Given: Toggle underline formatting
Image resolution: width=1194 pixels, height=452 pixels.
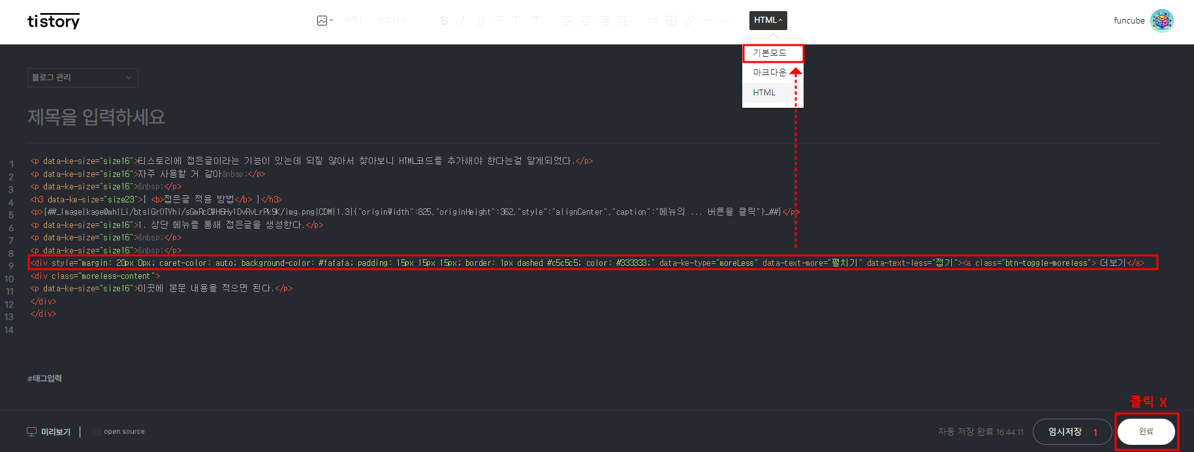Looking at the screenshot, I should [481, 21].
